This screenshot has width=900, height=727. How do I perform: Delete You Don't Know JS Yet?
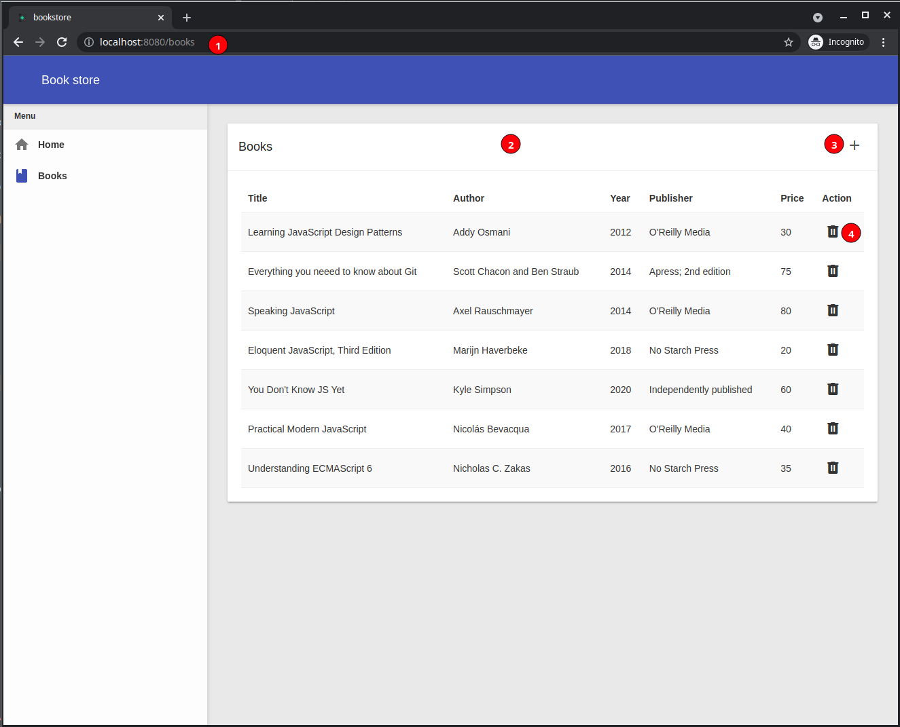pos(833,389)
